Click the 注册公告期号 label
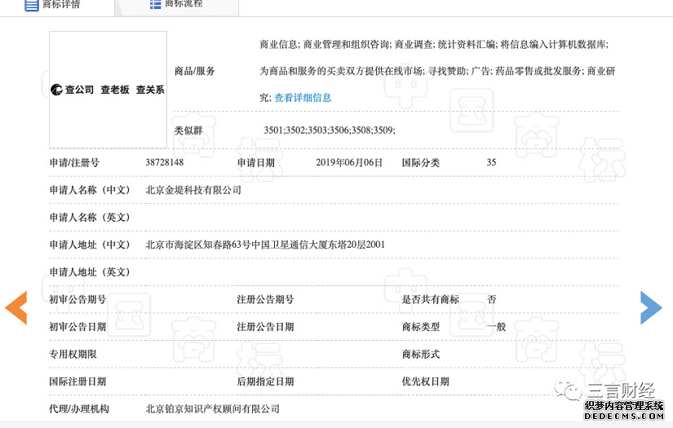The height and width of the screenshot is (428, 673). pyautogui.click(x=265, y=299)
